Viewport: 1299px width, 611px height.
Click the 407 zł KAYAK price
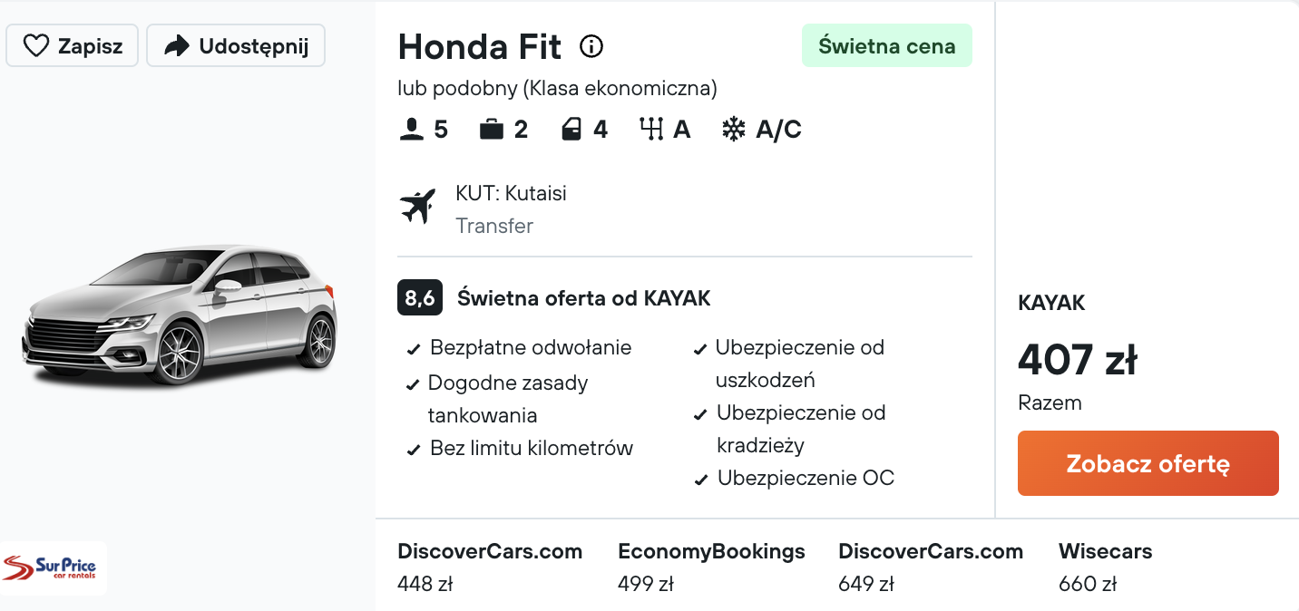[1078, 360]
